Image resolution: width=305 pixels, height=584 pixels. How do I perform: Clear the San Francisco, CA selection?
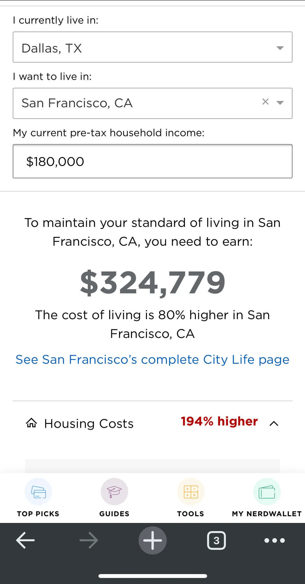point(265,102)
